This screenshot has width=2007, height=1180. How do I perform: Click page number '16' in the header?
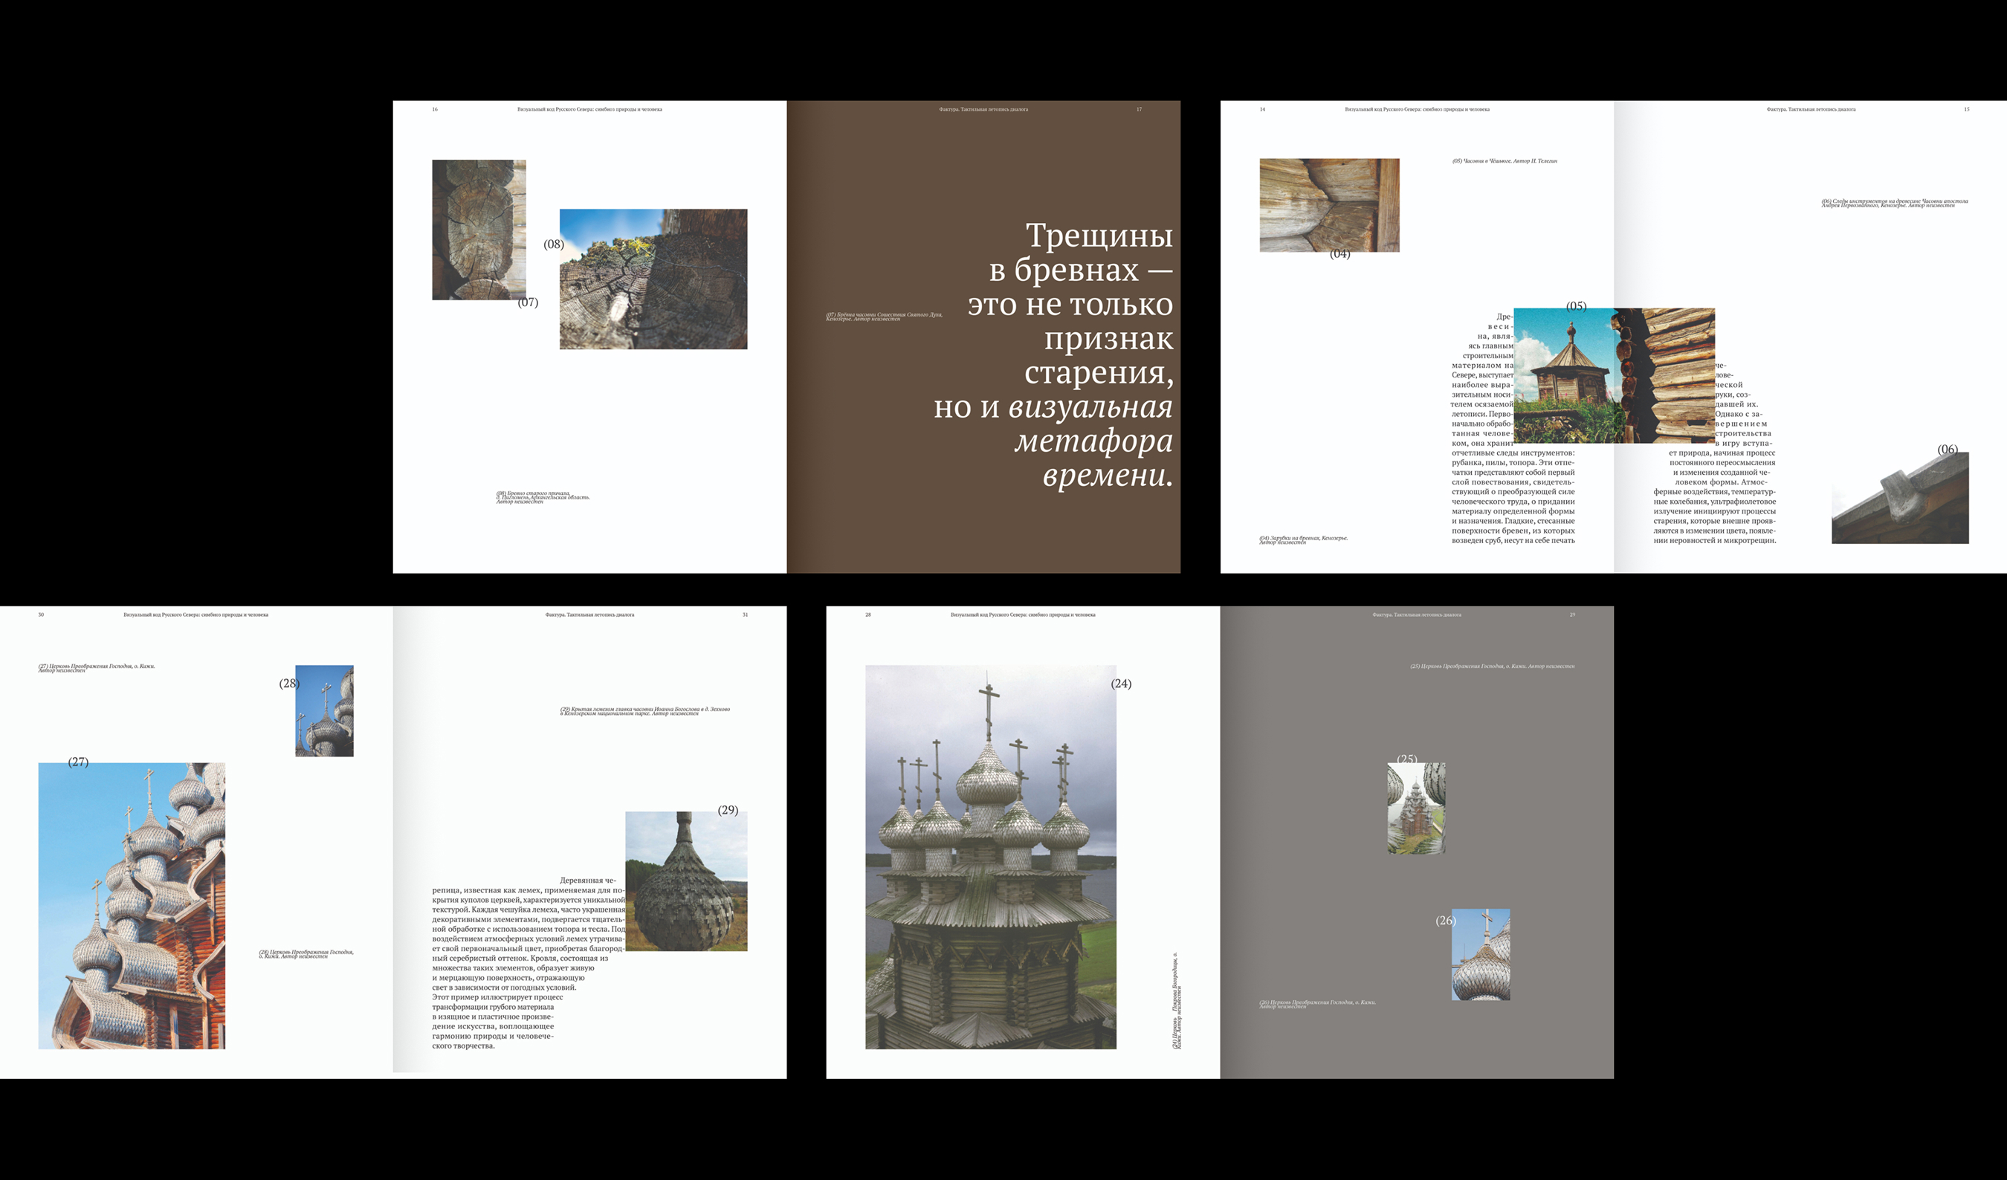point(435,109)
